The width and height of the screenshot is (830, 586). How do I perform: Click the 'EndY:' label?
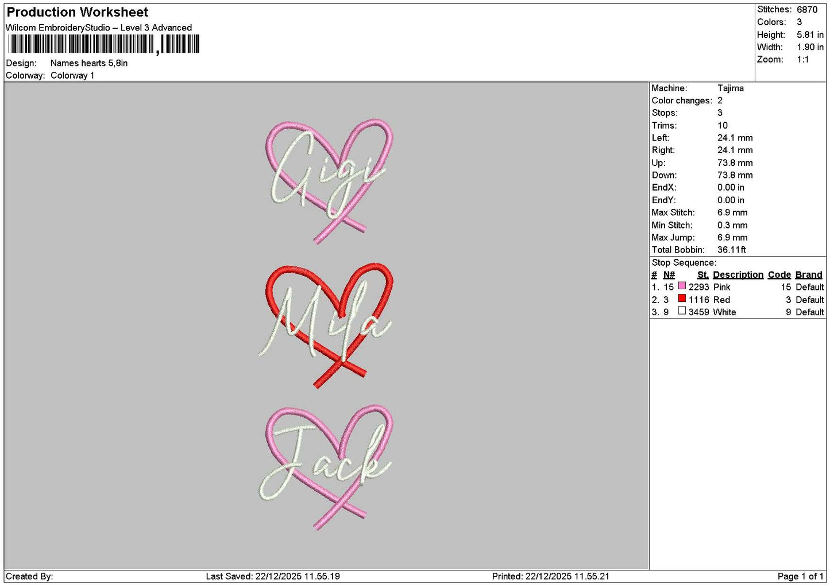pos(664,200)
